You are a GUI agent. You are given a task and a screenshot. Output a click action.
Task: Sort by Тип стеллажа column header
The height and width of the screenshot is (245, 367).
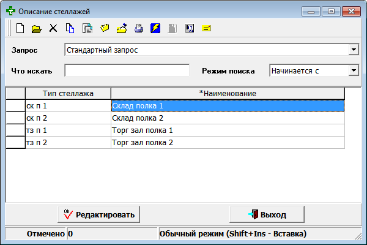[x=68, y=93]
